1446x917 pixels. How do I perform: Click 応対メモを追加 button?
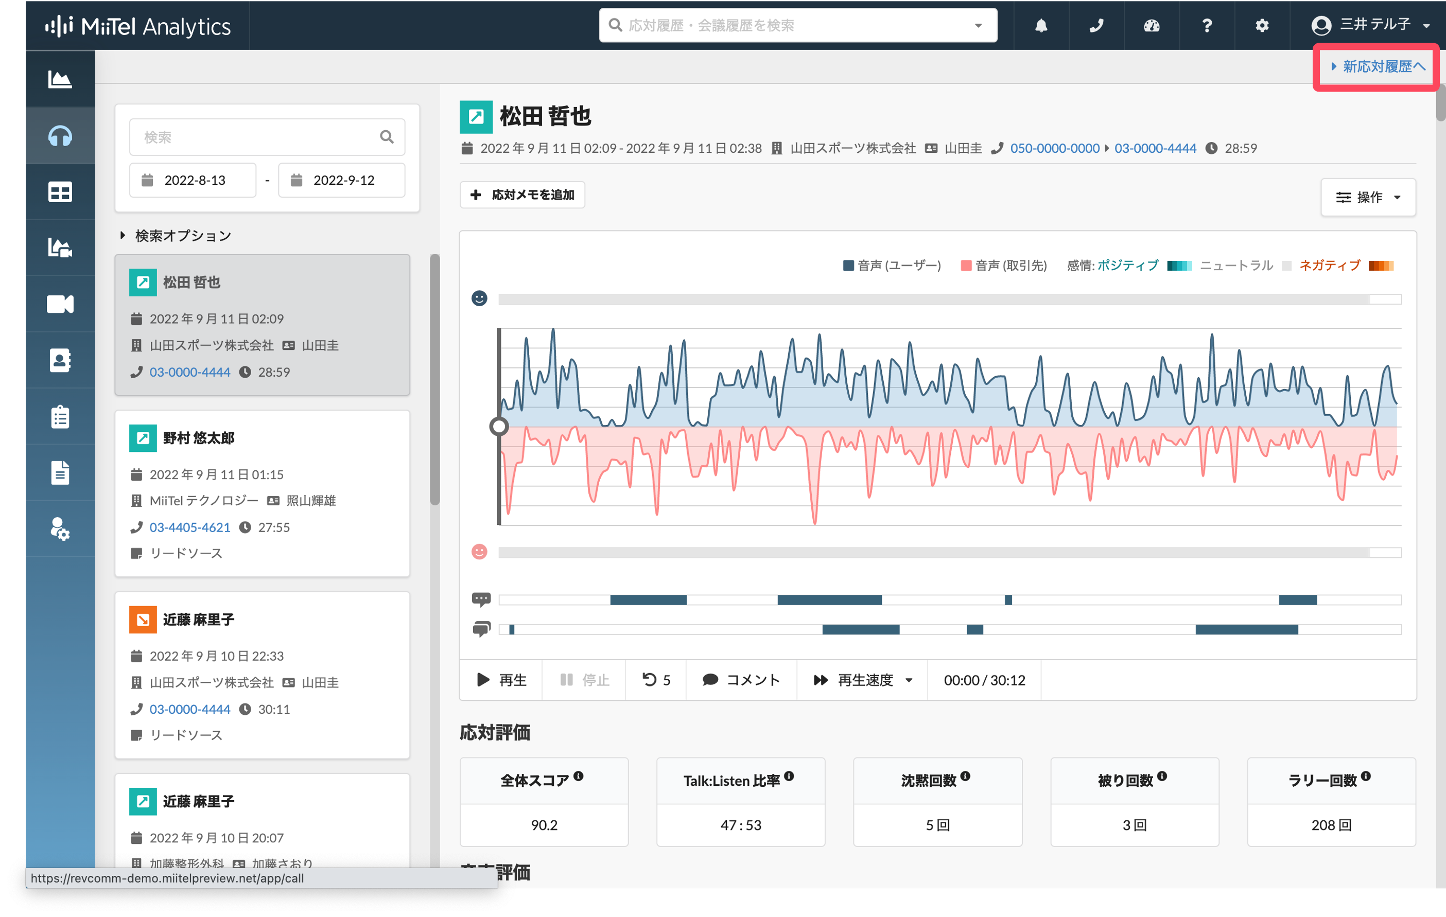tap(522, 195)
